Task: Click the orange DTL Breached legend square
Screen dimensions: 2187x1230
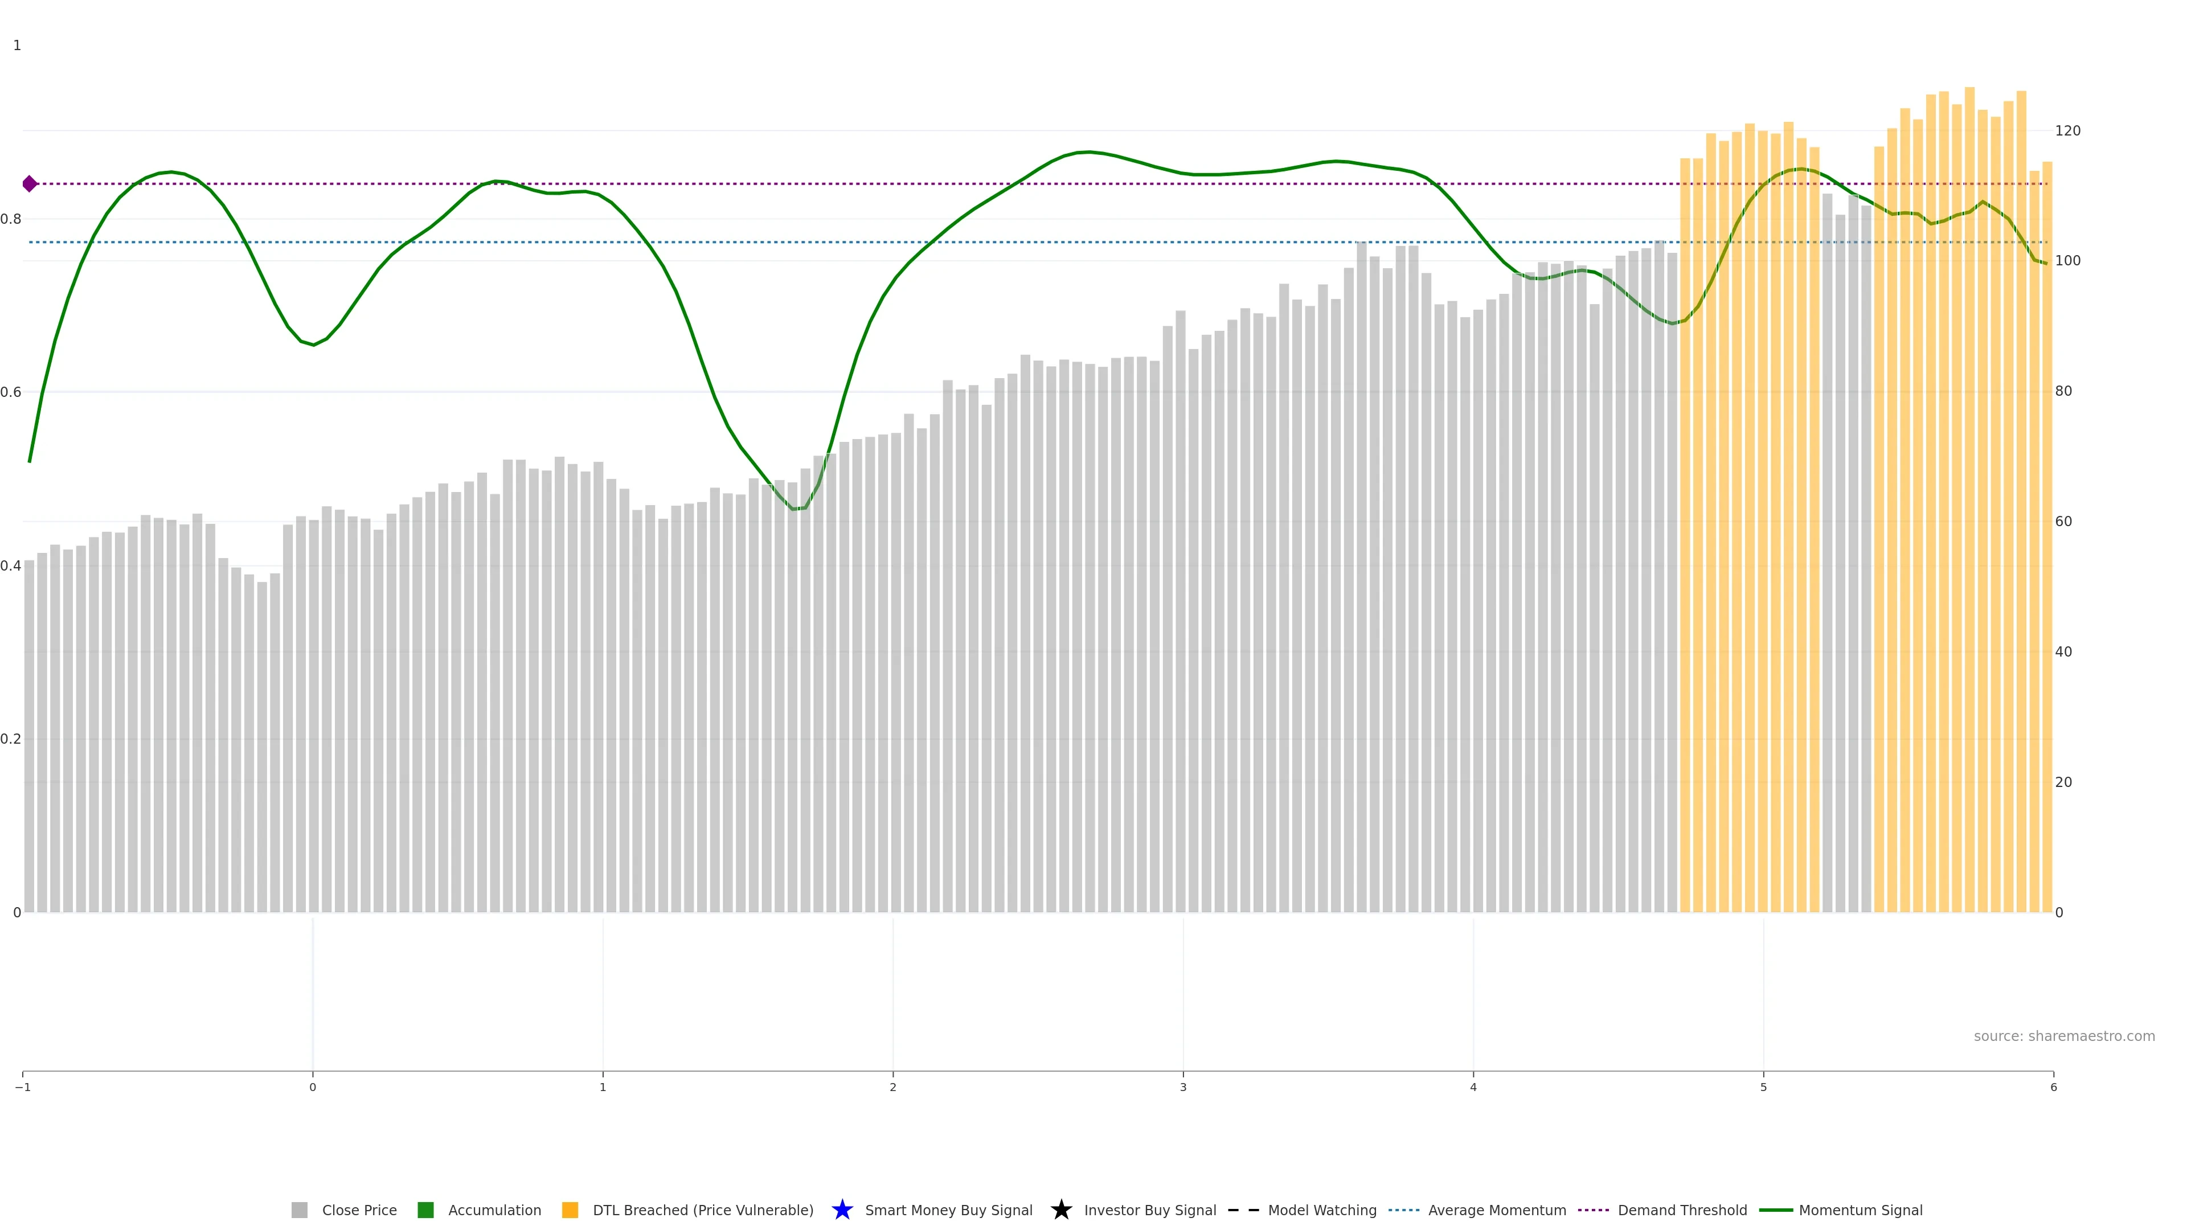Action: click(570, 1209)
